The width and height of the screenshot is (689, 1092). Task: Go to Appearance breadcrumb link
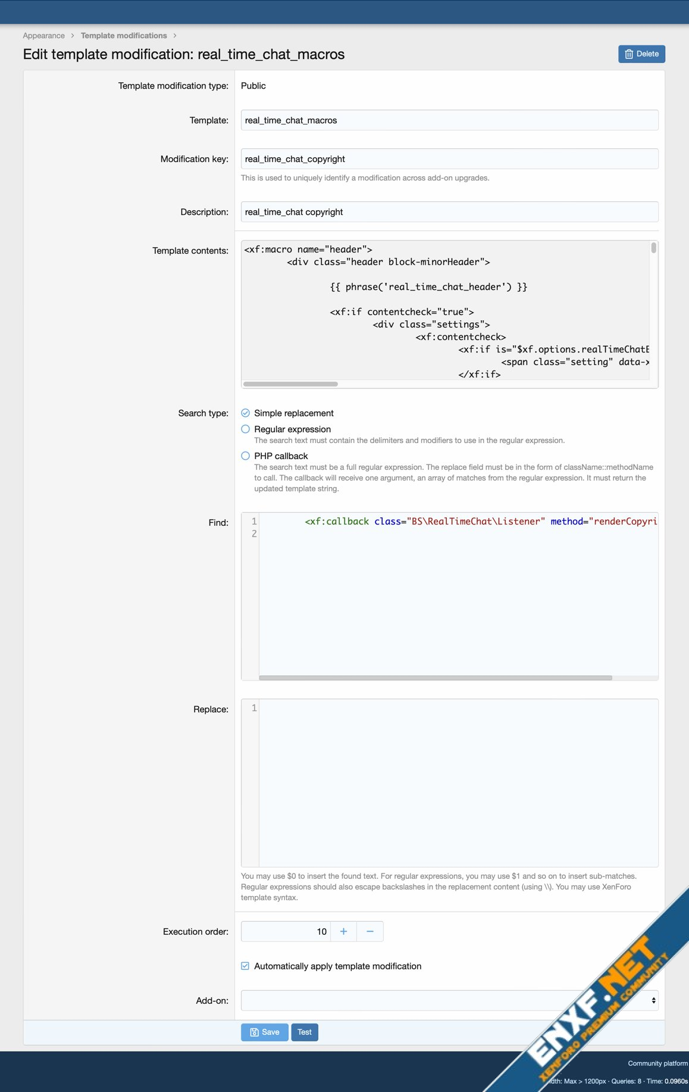[x=43, y=36]
